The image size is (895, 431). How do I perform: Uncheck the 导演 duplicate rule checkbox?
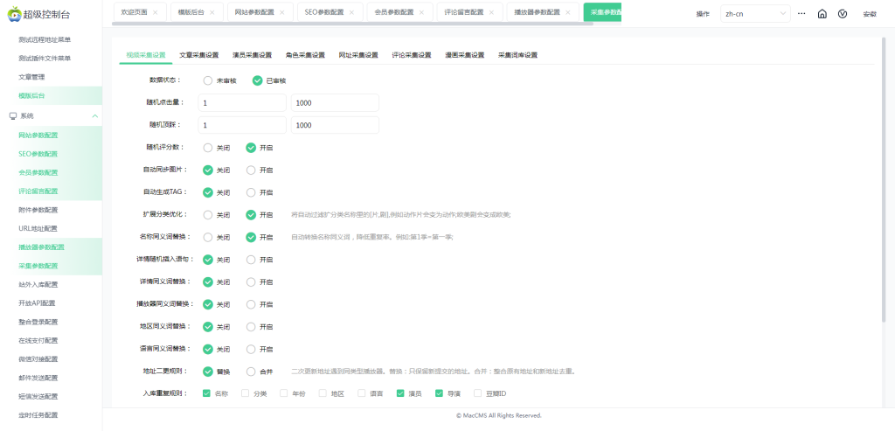click(439, 393)
